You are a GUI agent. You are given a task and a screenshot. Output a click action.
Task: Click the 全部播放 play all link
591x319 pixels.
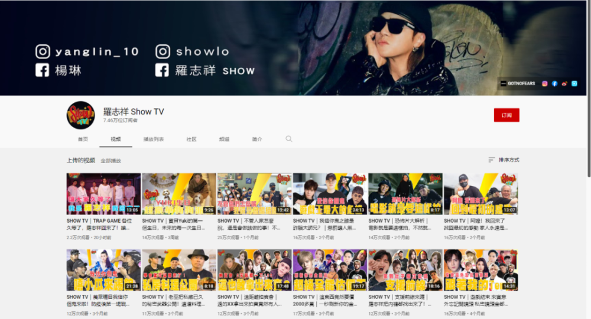(x=111, y=161)
